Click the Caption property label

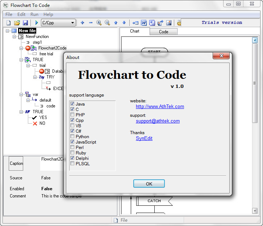click(16, 163)
